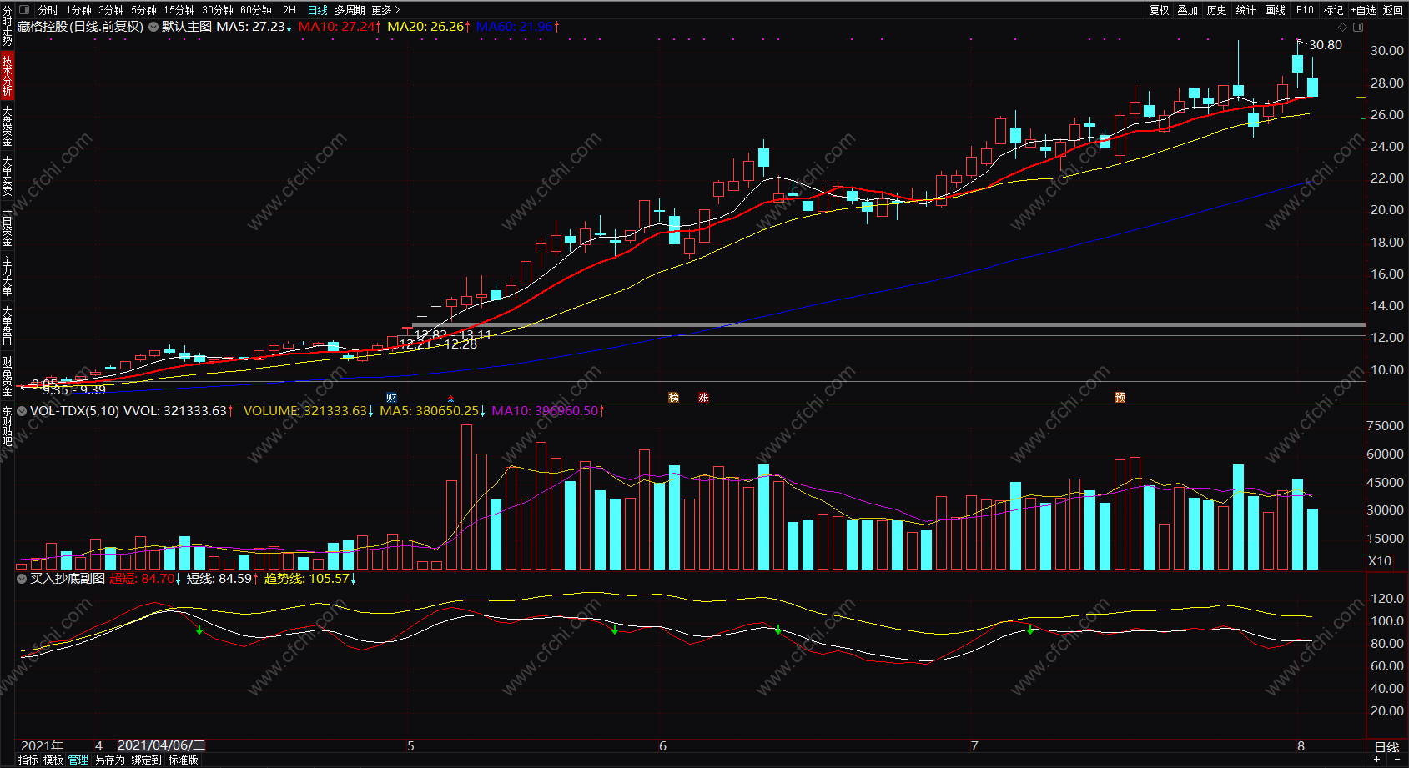Open VOL-TDX indicator settings icon
The width and height of the screenshot is (1409, 768).
[22, 411]
